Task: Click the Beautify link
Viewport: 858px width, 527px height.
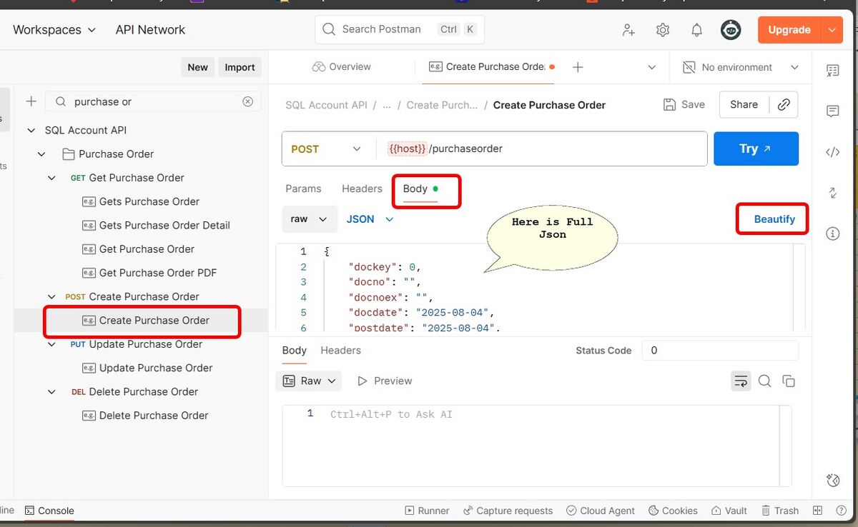Action: [774, 219]
